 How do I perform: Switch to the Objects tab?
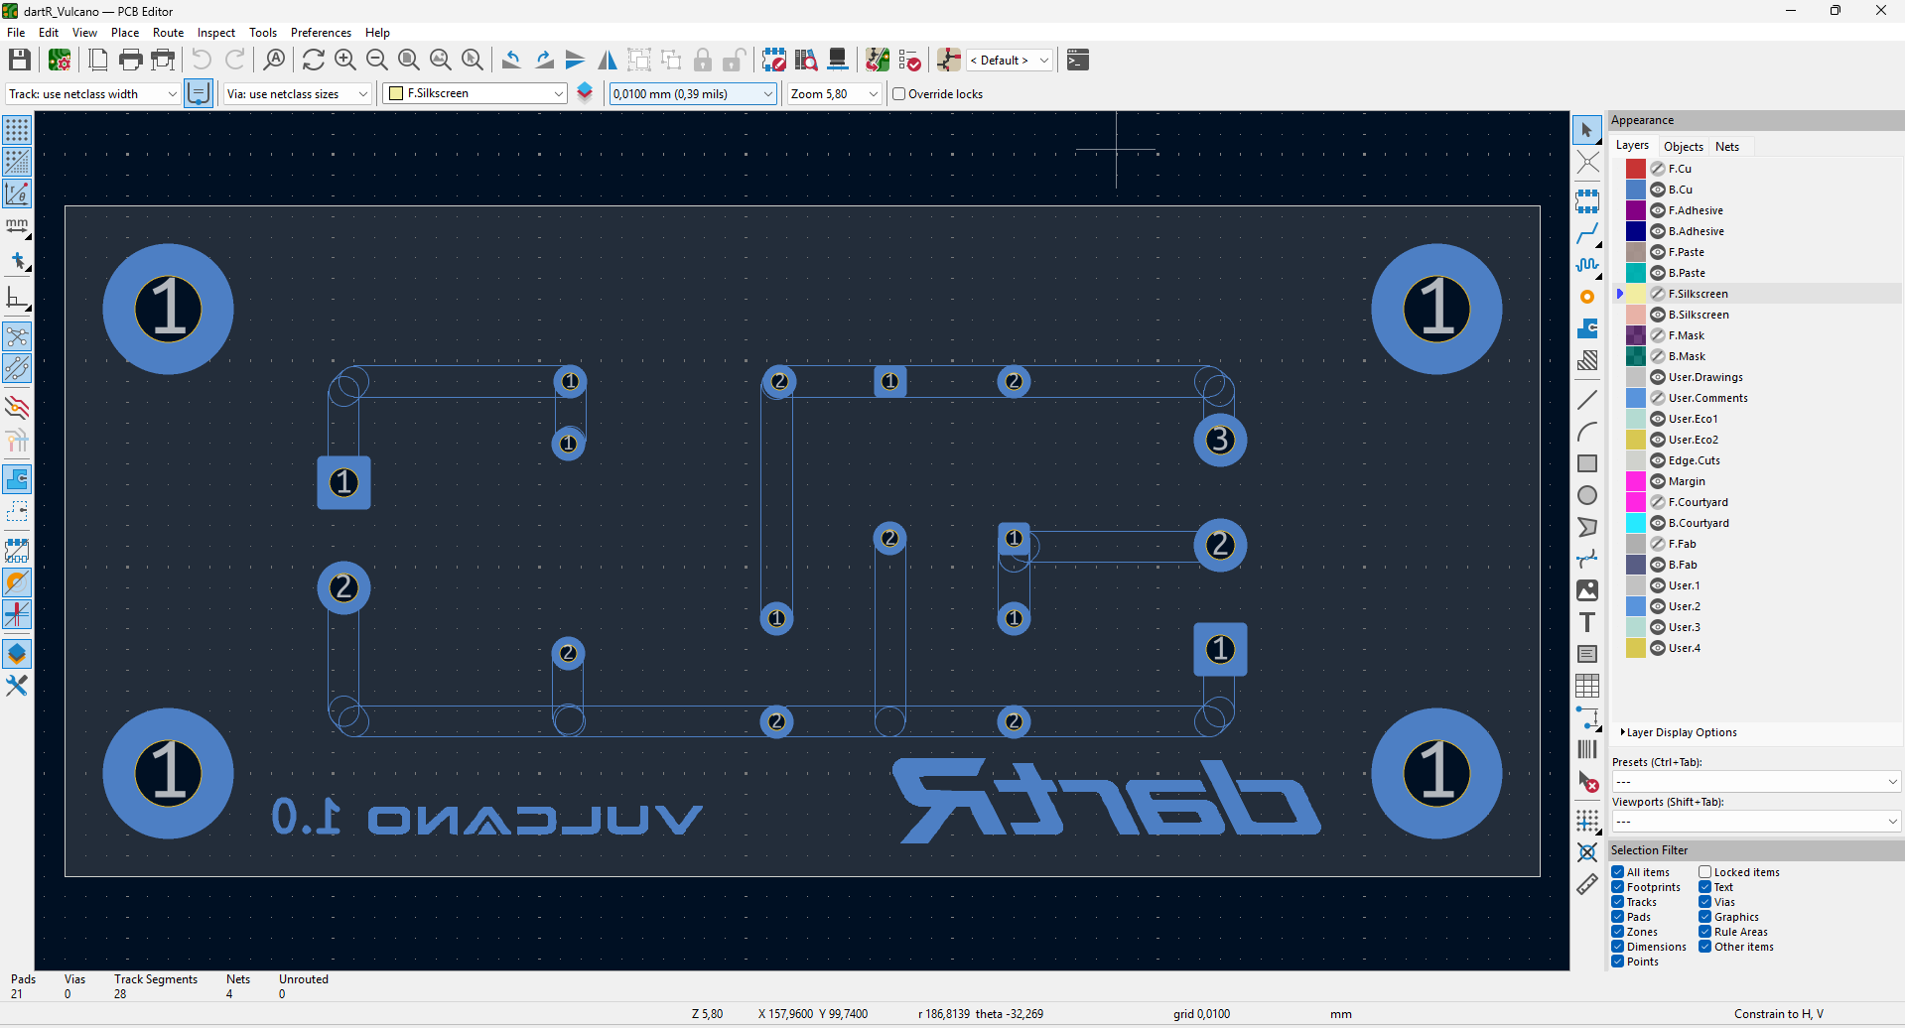[1684, 147]
